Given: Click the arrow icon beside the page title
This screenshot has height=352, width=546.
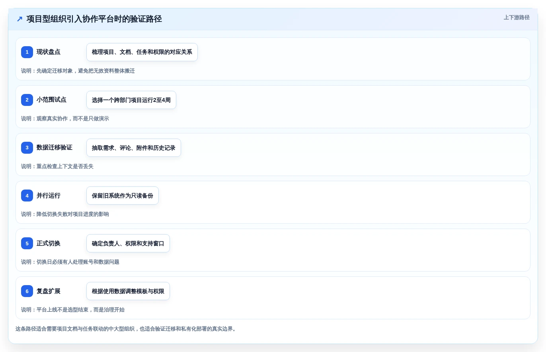Looking at the screenshot, I should 19,19.
